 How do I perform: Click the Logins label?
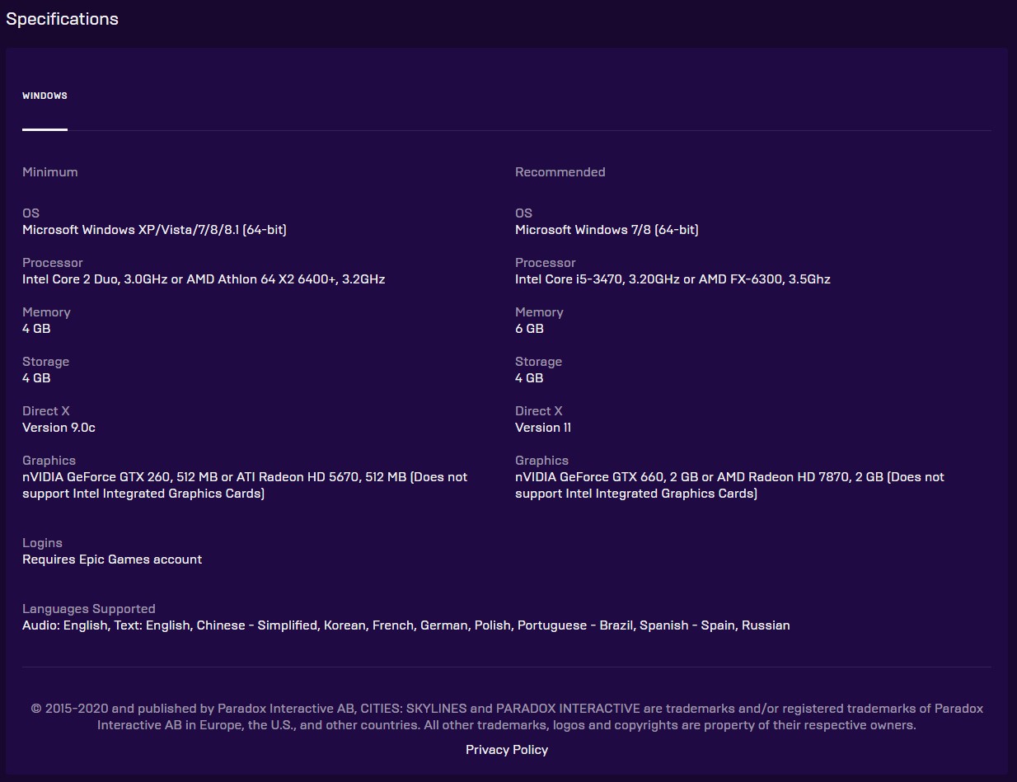click(42, 543)
